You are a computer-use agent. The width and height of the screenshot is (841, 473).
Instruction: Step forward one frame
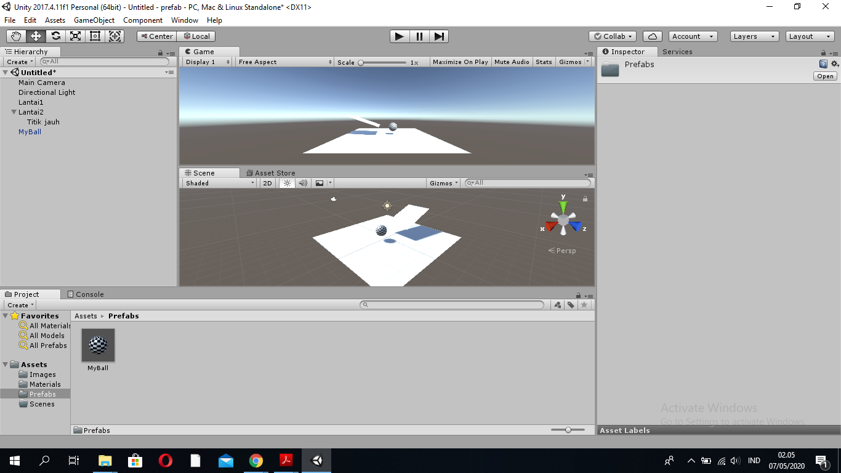point(438,36)
